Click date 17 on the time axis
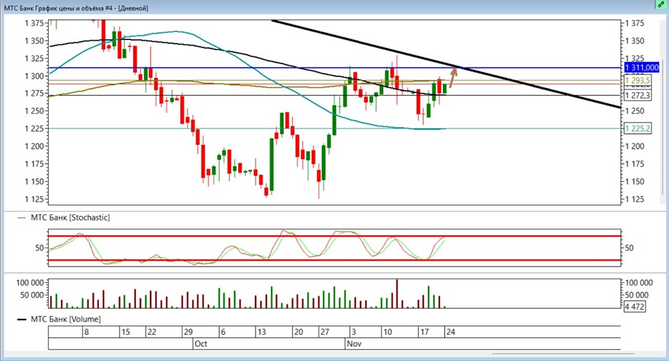This screenshot has height=361, width=669. coord(424,332)
